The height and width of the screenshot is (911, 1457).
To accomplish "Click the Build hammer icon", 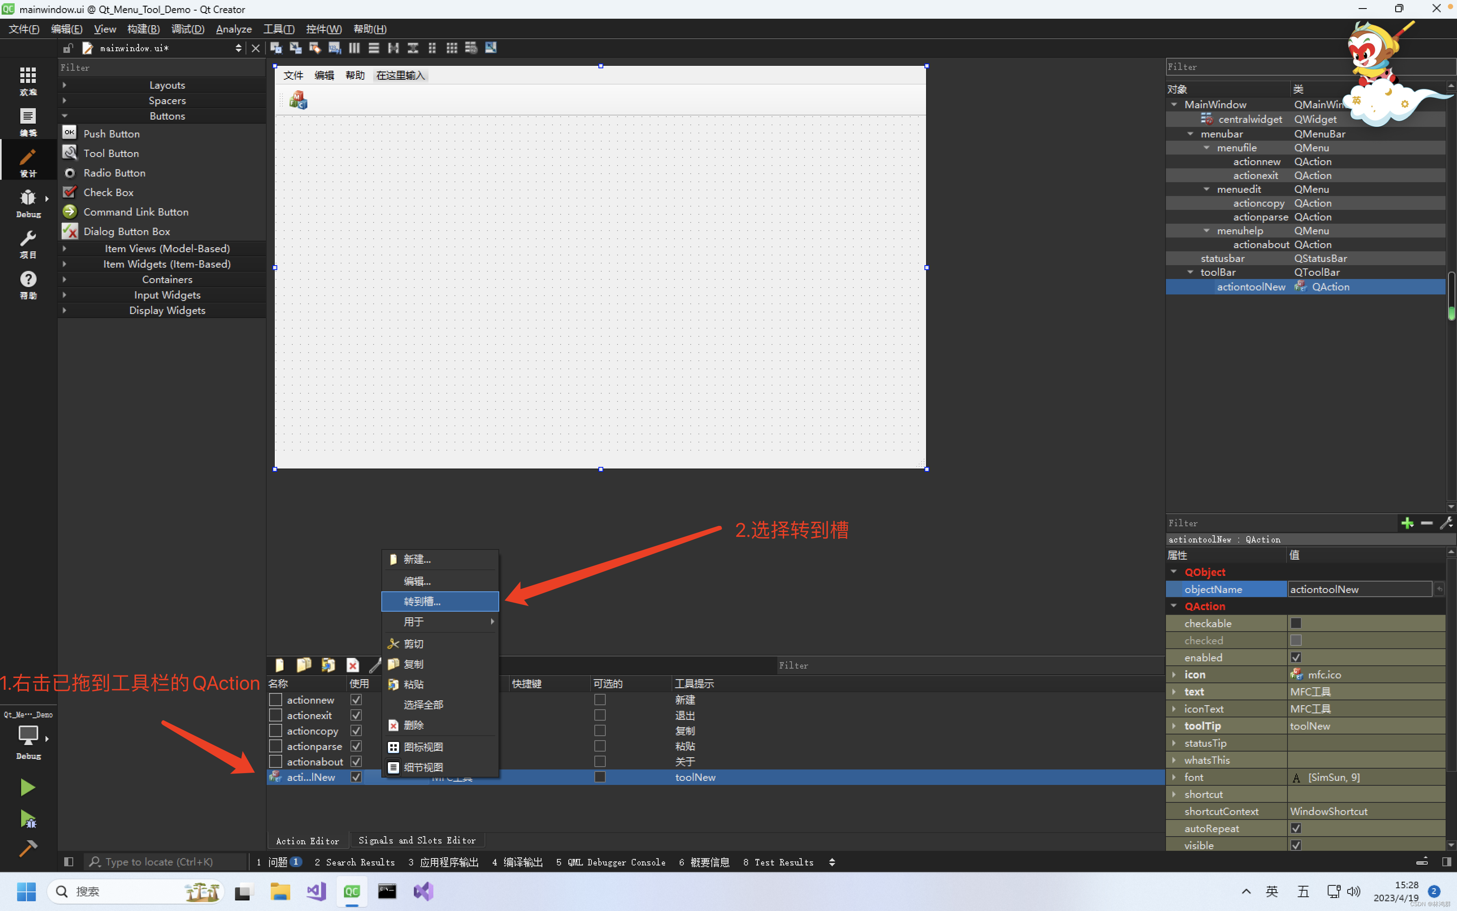I will click(28, 848).
